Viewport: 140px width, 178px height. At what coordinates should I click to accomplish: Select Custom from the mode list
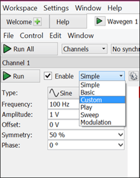point(103,100)
